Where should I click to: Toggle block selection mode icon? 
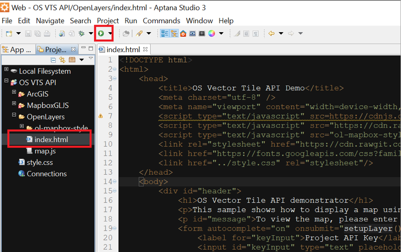[x=246, y=34]
